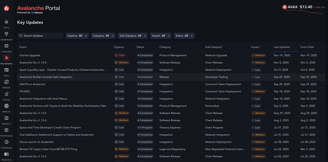Click the Messari logo link

(x=37, y=13)
